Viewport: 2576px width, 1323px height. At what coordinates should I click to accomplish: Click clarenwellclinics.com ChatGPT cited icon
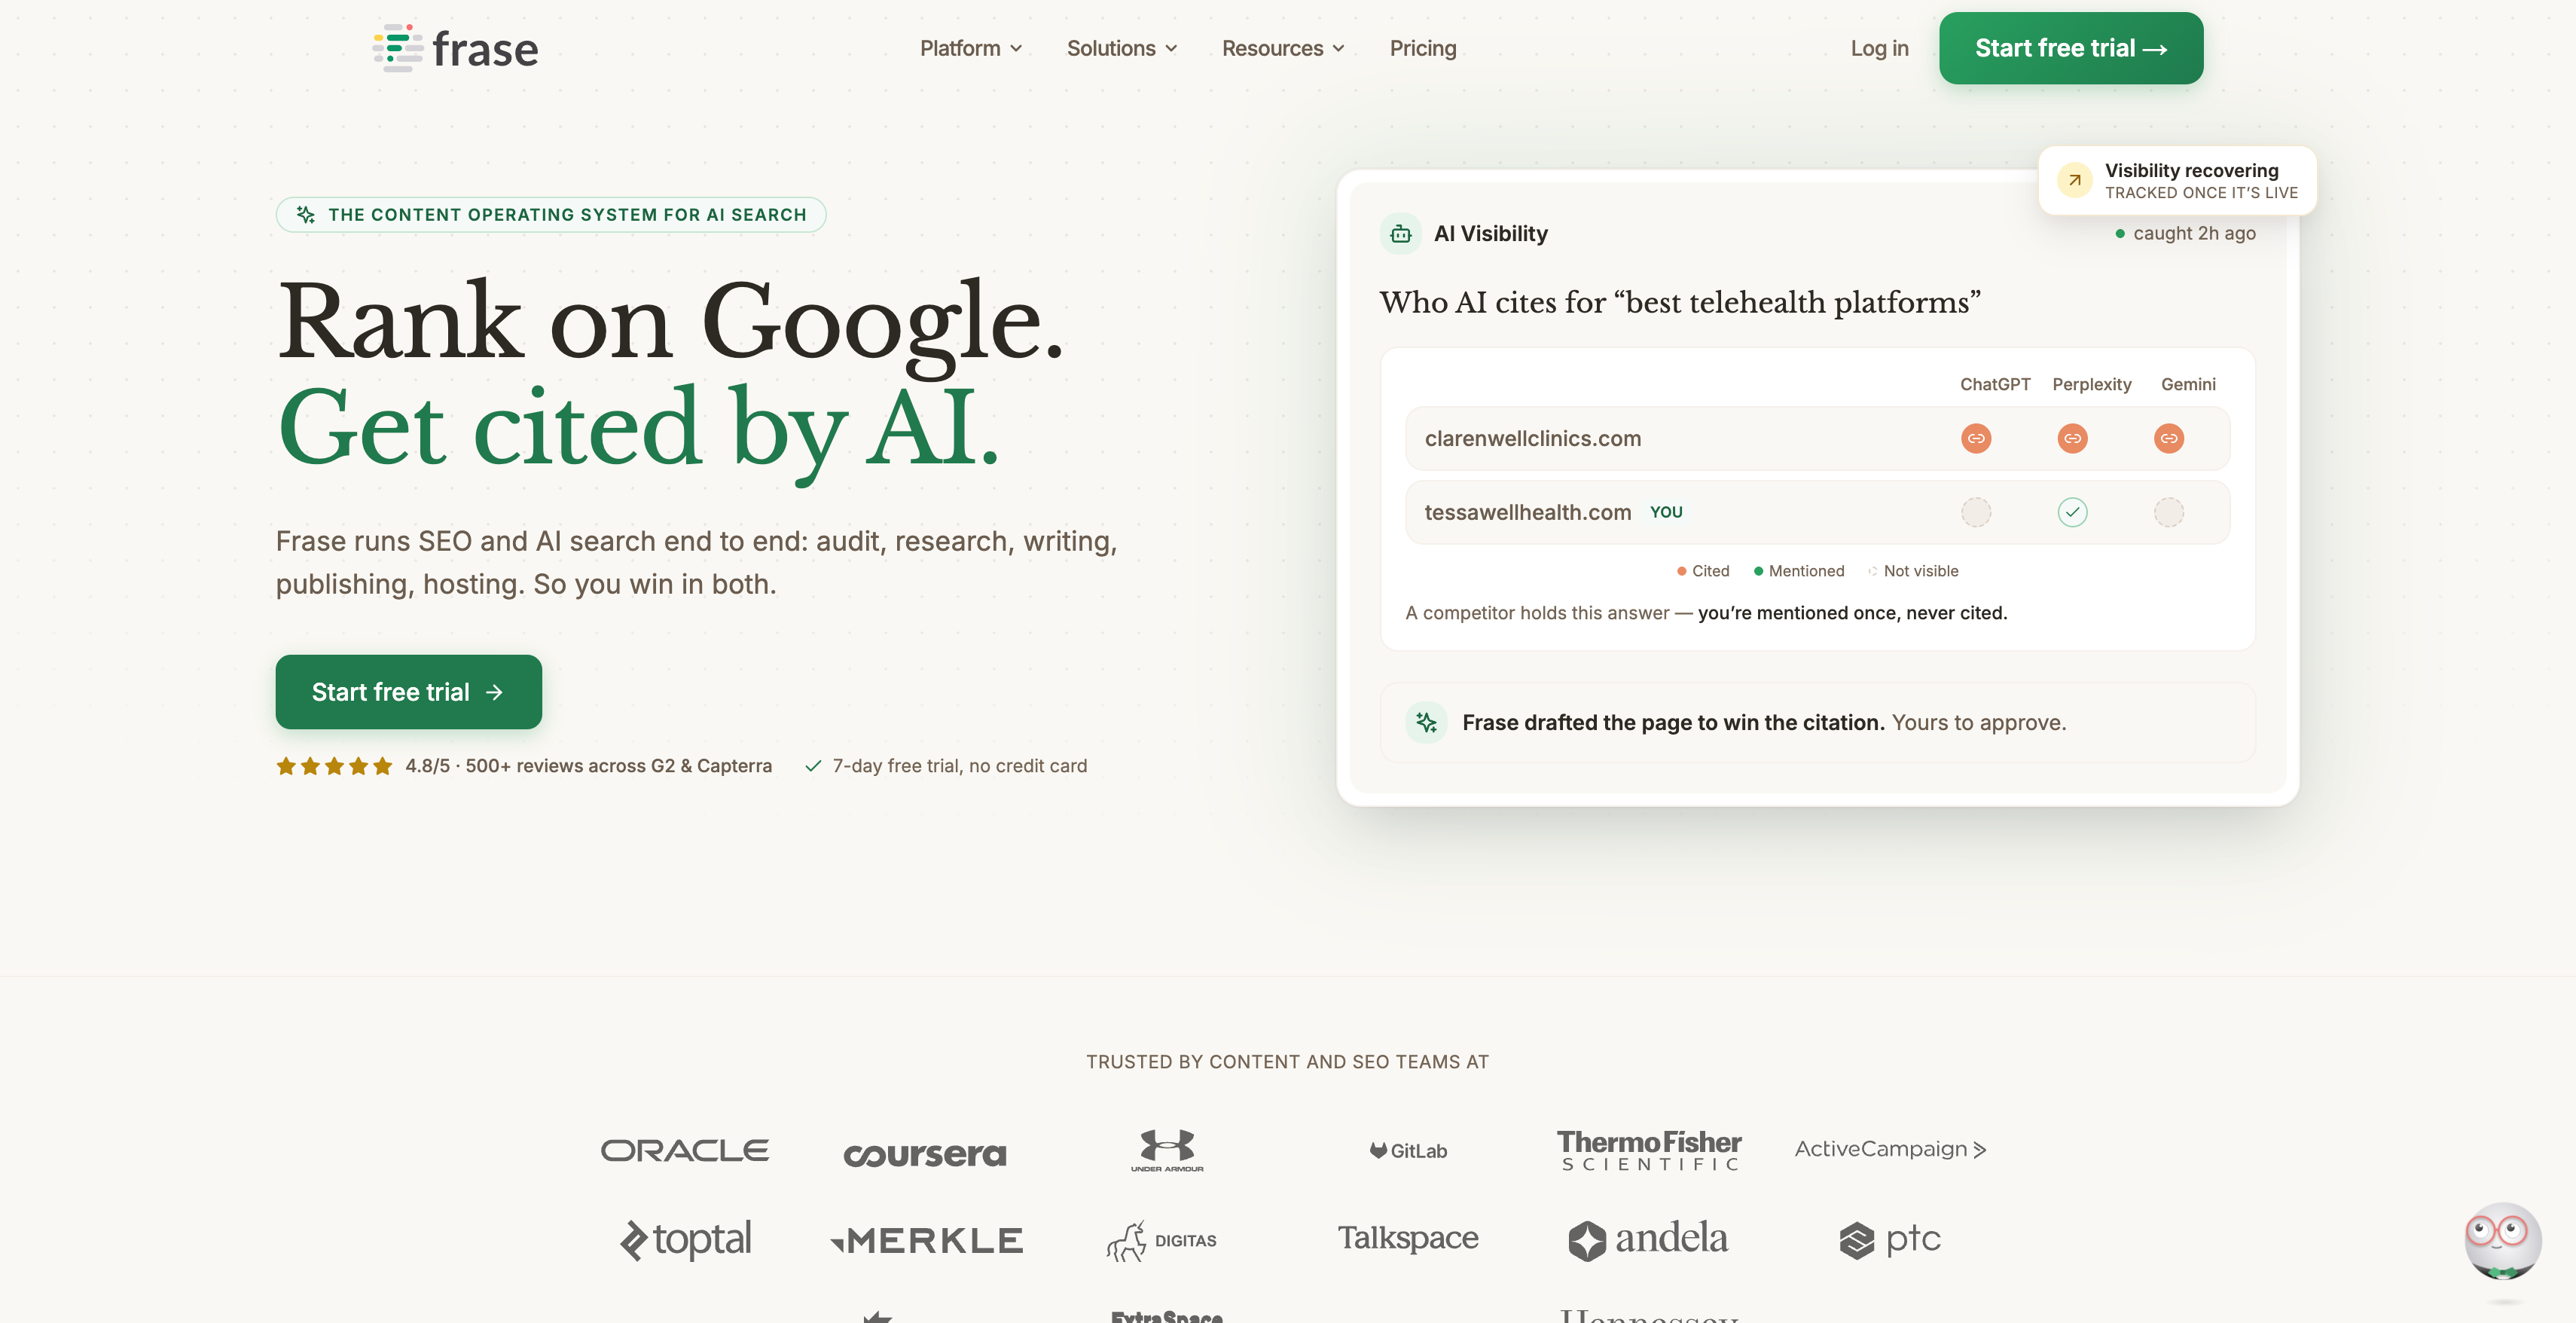[x=1976, y=438]
